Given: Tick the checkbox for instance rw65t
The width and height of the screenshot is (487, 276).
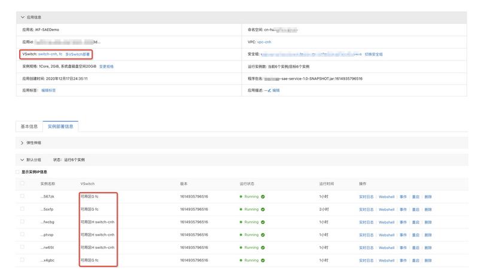Looking at the screenshot, I should [22, 247].
